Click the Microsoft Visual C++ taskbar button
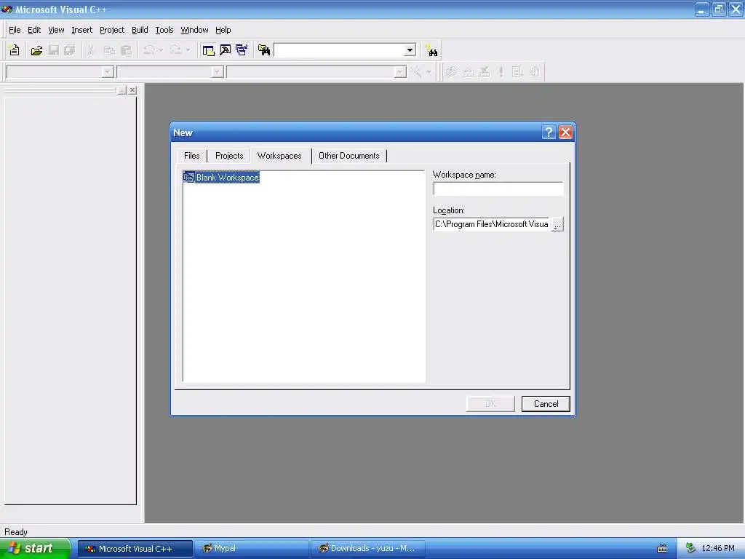The image size is (745, 559). point(135,549)
